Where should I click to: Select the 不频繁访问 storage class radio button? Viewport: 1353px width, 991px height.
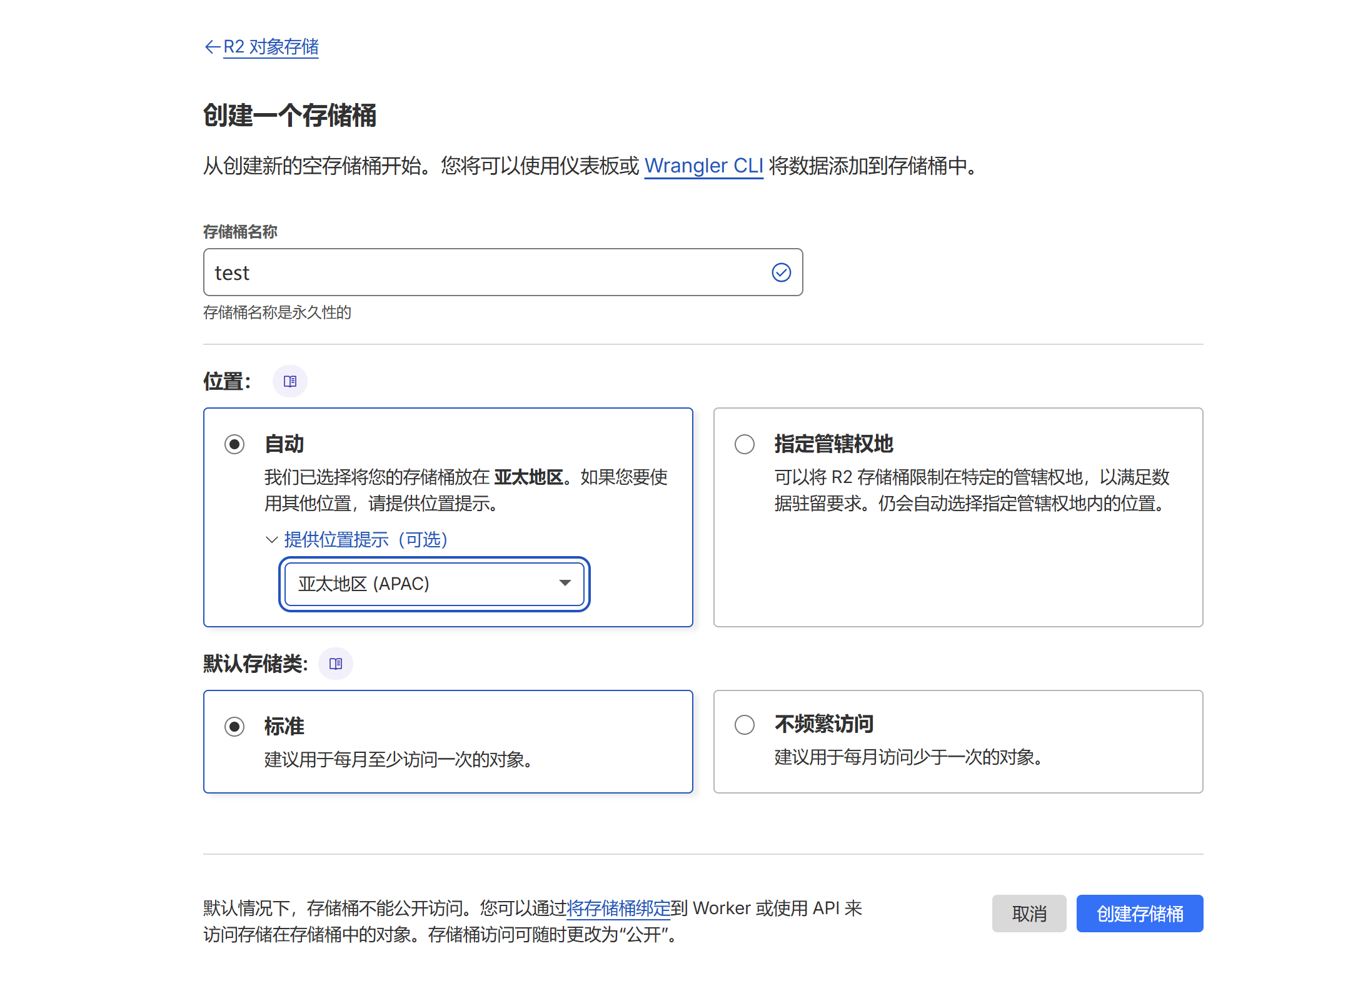(744, 724)
